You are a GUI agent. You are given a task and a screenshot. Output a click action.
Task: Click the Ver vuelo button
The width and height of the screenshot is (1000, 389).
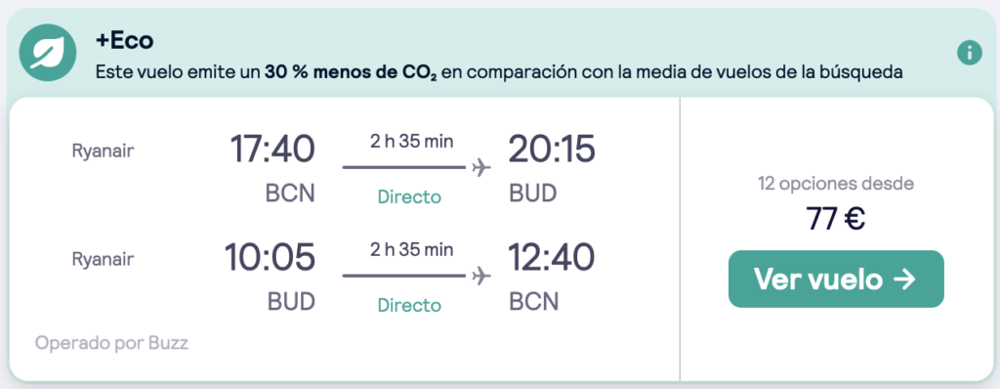[836, 280]
